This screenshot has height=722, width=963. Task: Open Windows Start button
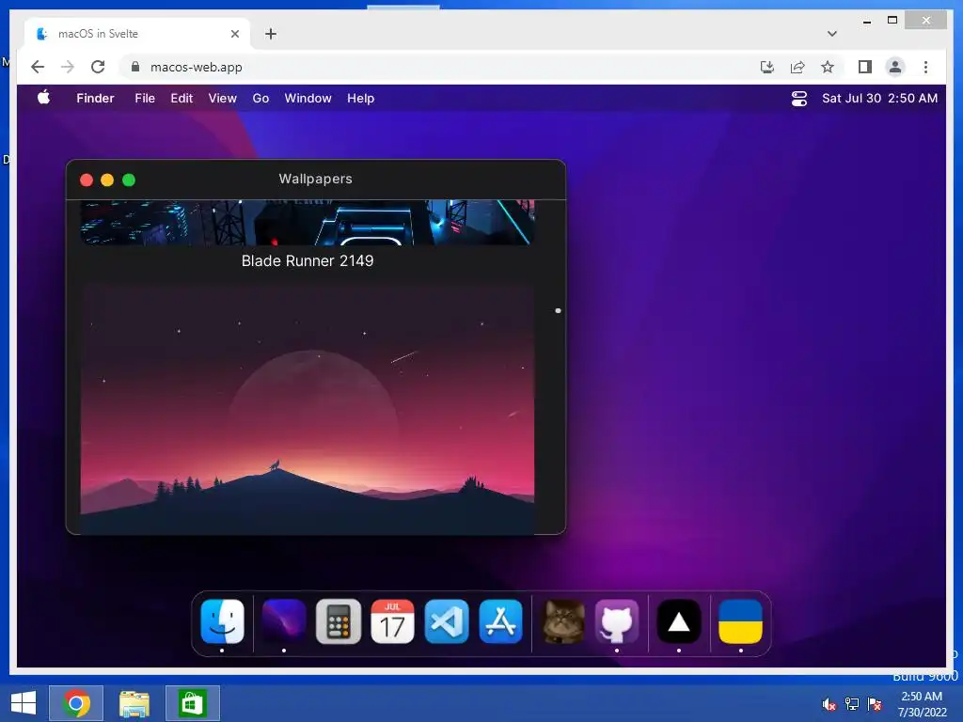[x=24, y=703]
